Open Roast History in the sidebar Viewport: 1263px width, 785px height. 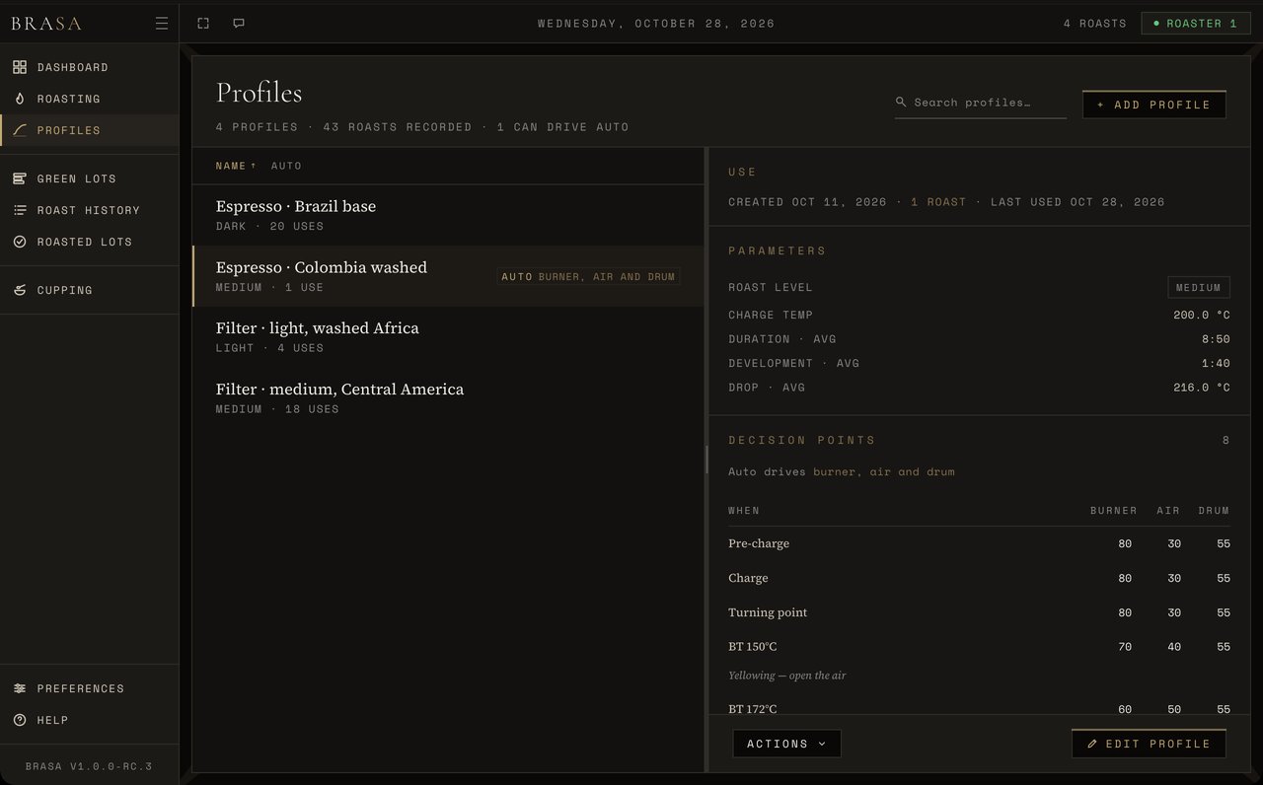[89, 210]
